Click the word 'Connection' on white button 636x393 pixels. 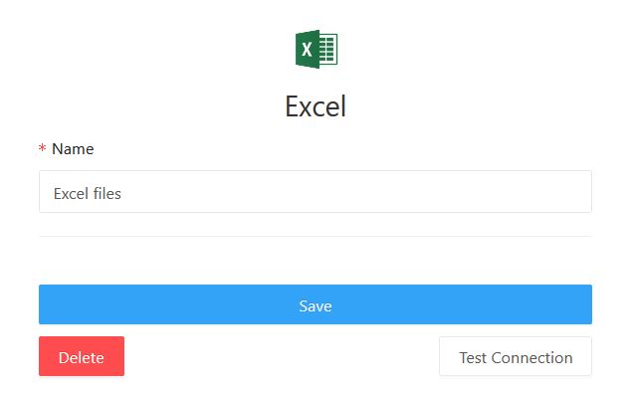(531, 358)
